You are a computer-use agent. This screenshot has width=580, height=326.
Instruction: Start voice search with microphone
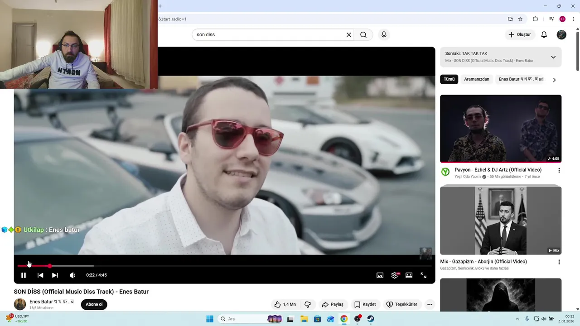tap(384, 35)
